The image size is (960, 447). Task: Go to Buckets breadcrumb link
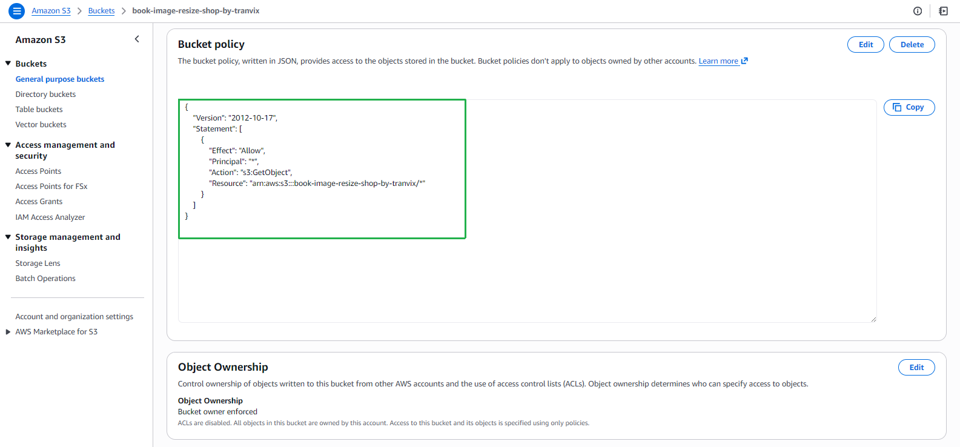click(x=101, y=11)
